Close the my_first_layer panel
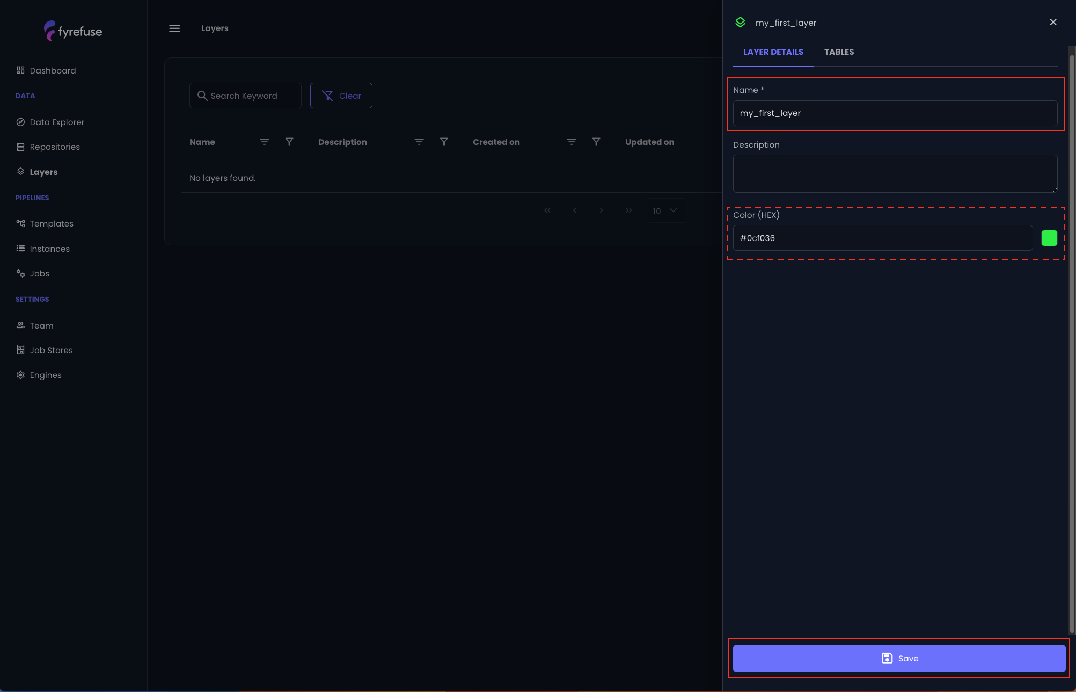The image size is (1076, 692). pos(1053,22)
